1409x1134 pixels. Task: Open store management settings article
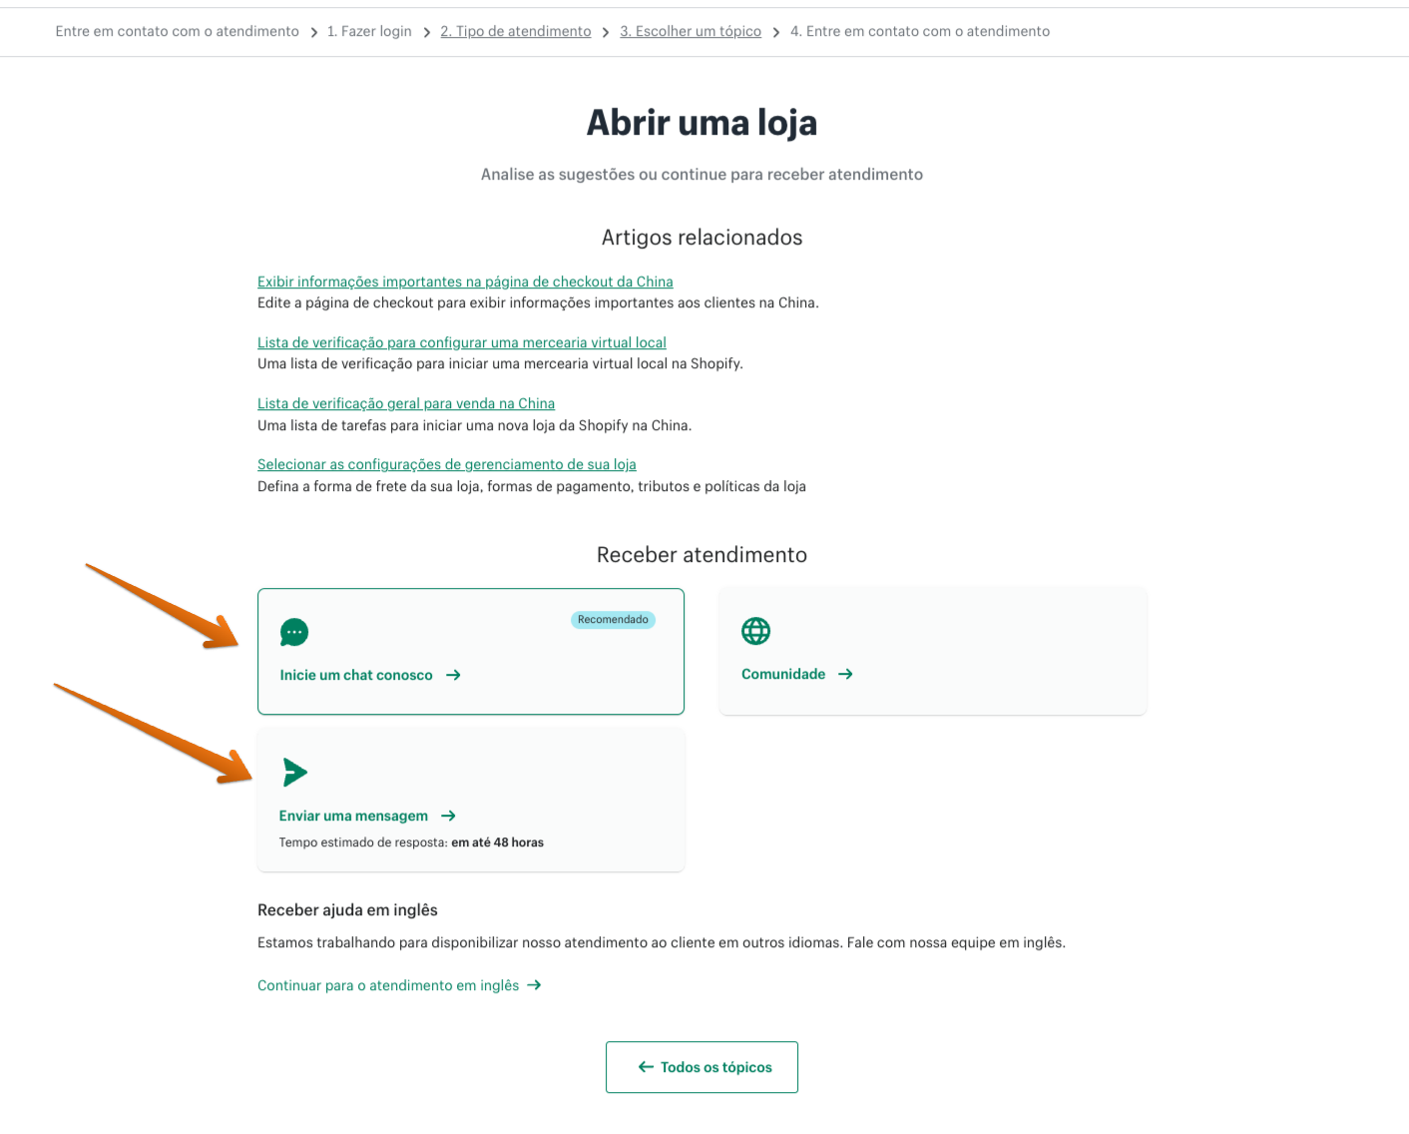coord(446,464)
